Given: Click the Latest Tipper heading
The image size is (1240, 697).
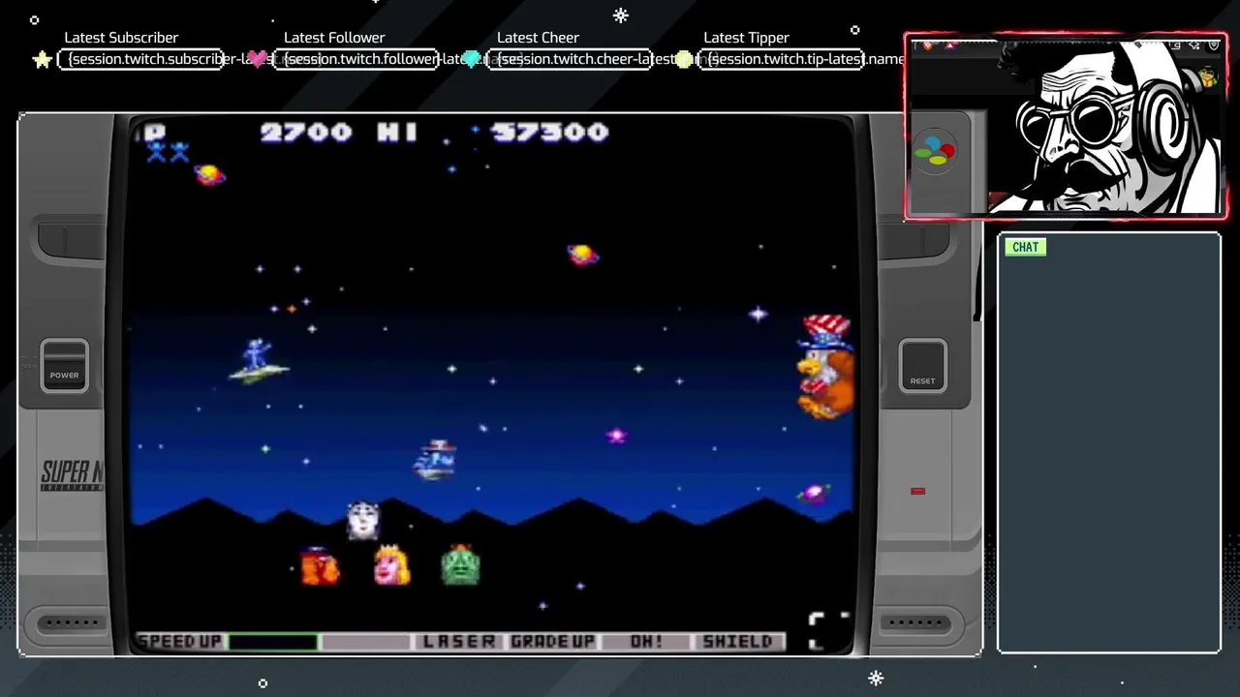Looking at the screenshot, I should click(746, 38).
